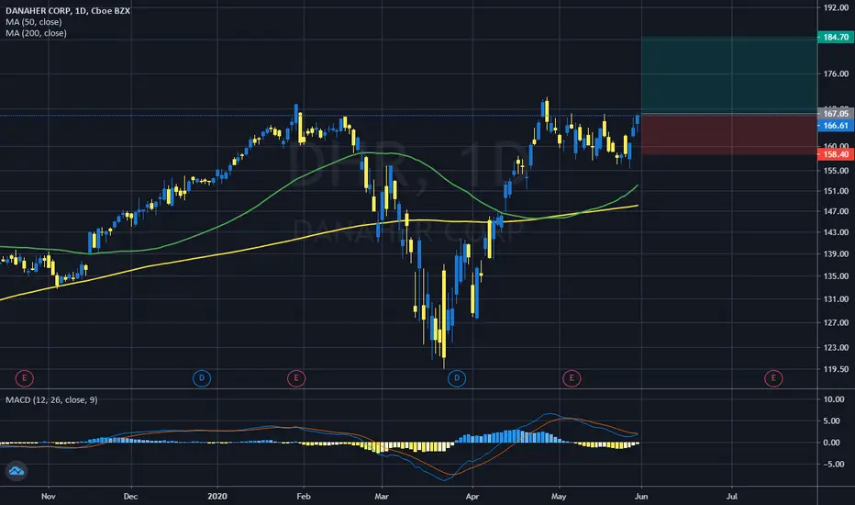
Task: Click the 176.00 price axis label
Action: point(836,73)
